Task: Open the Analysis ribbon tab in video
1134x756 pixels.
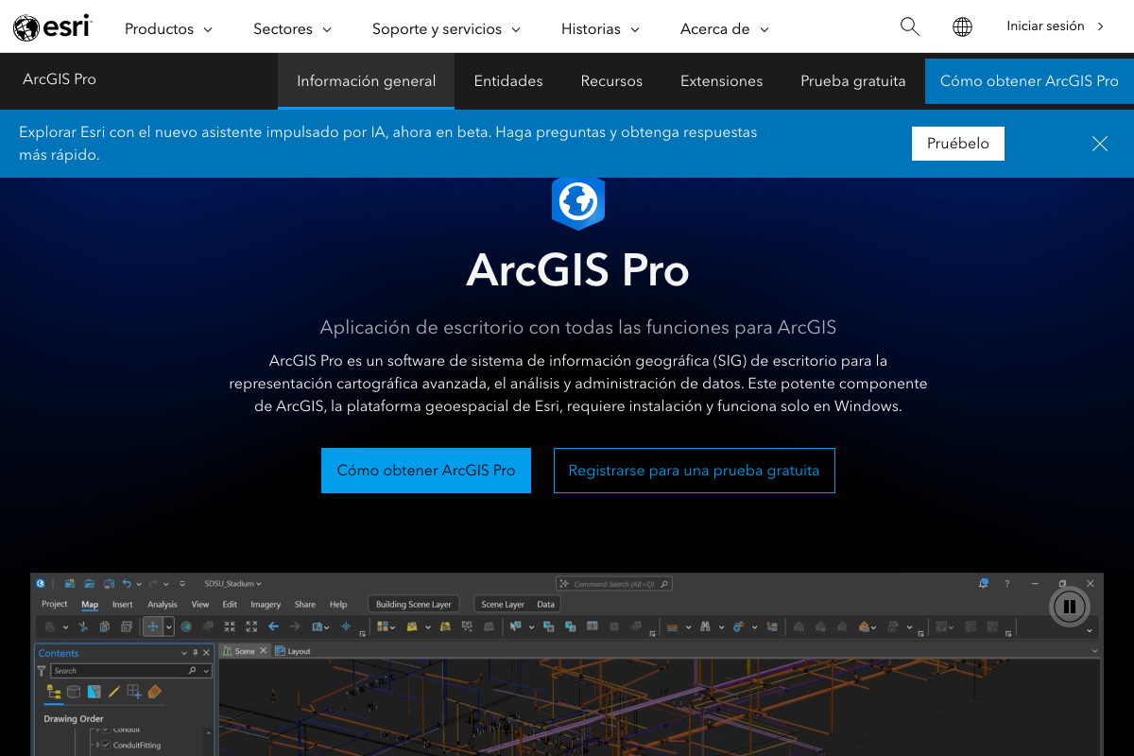Action: (x=163, y=604)
